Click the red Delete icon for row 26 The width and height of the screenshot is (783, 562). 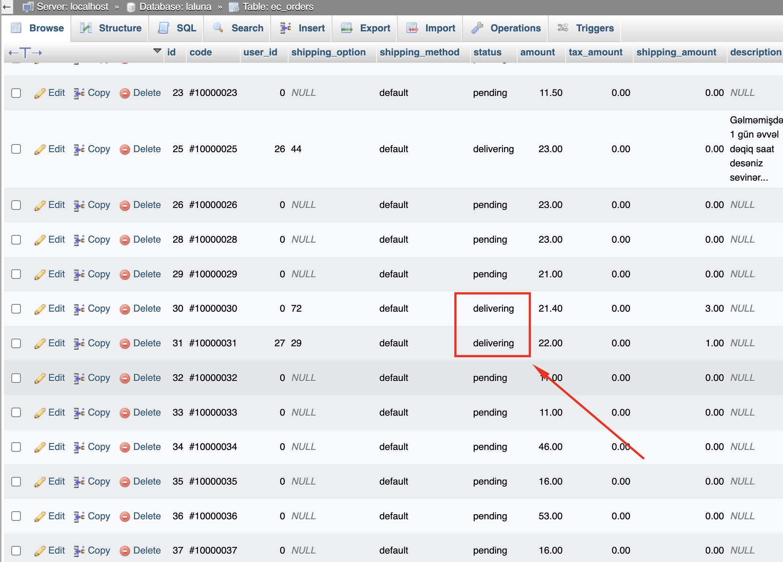[x=125, y=205]
